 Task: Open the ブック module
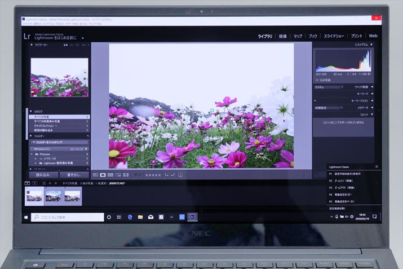(x=313, y=36)
